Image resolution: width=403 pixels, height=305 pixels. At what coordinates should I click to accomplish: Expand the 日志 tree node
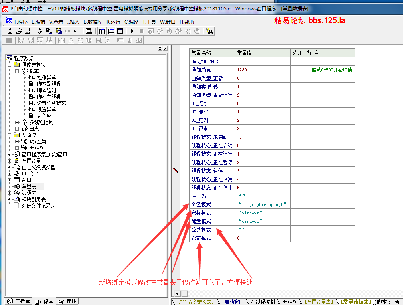point(17,129)
